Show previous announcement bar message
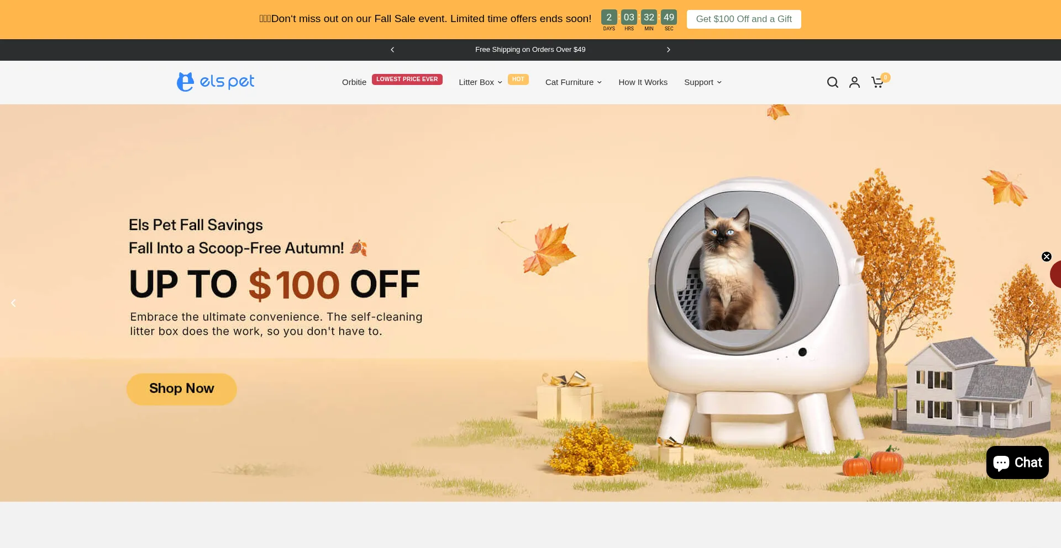The image size is (1061, 548). pos(392,50)
